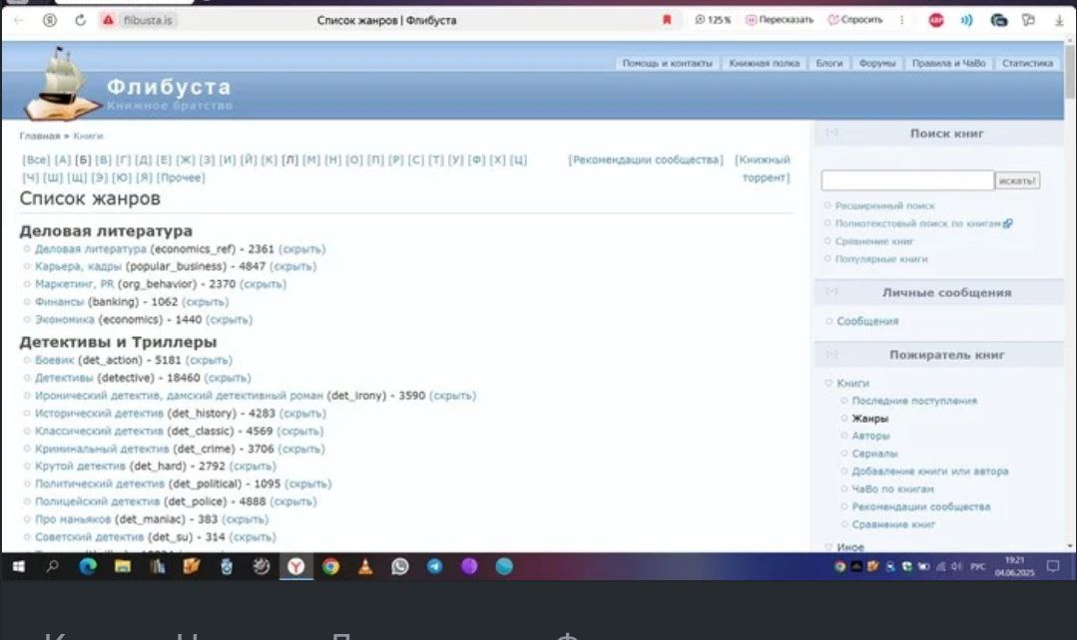Click the Главная breadcrumb link
This screenshot has width=1077, height=640.
(x=40, y=136)
